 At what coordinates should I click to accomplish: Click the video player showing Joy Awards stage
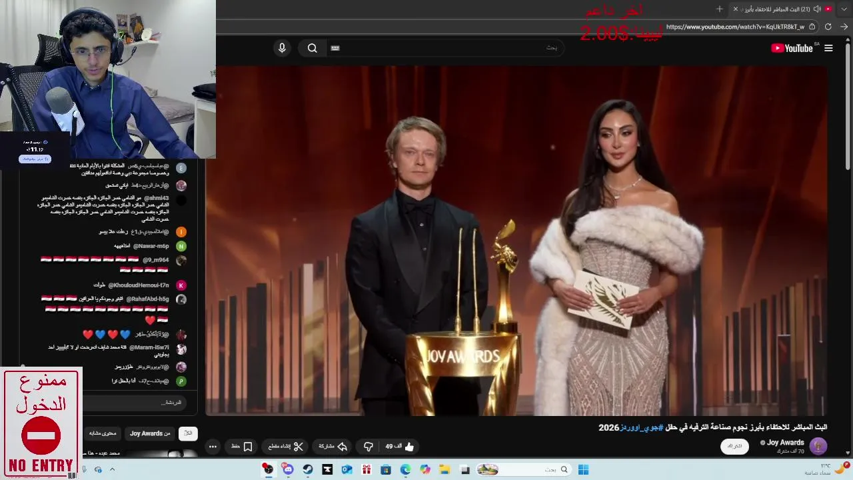[x=516, y=240]
